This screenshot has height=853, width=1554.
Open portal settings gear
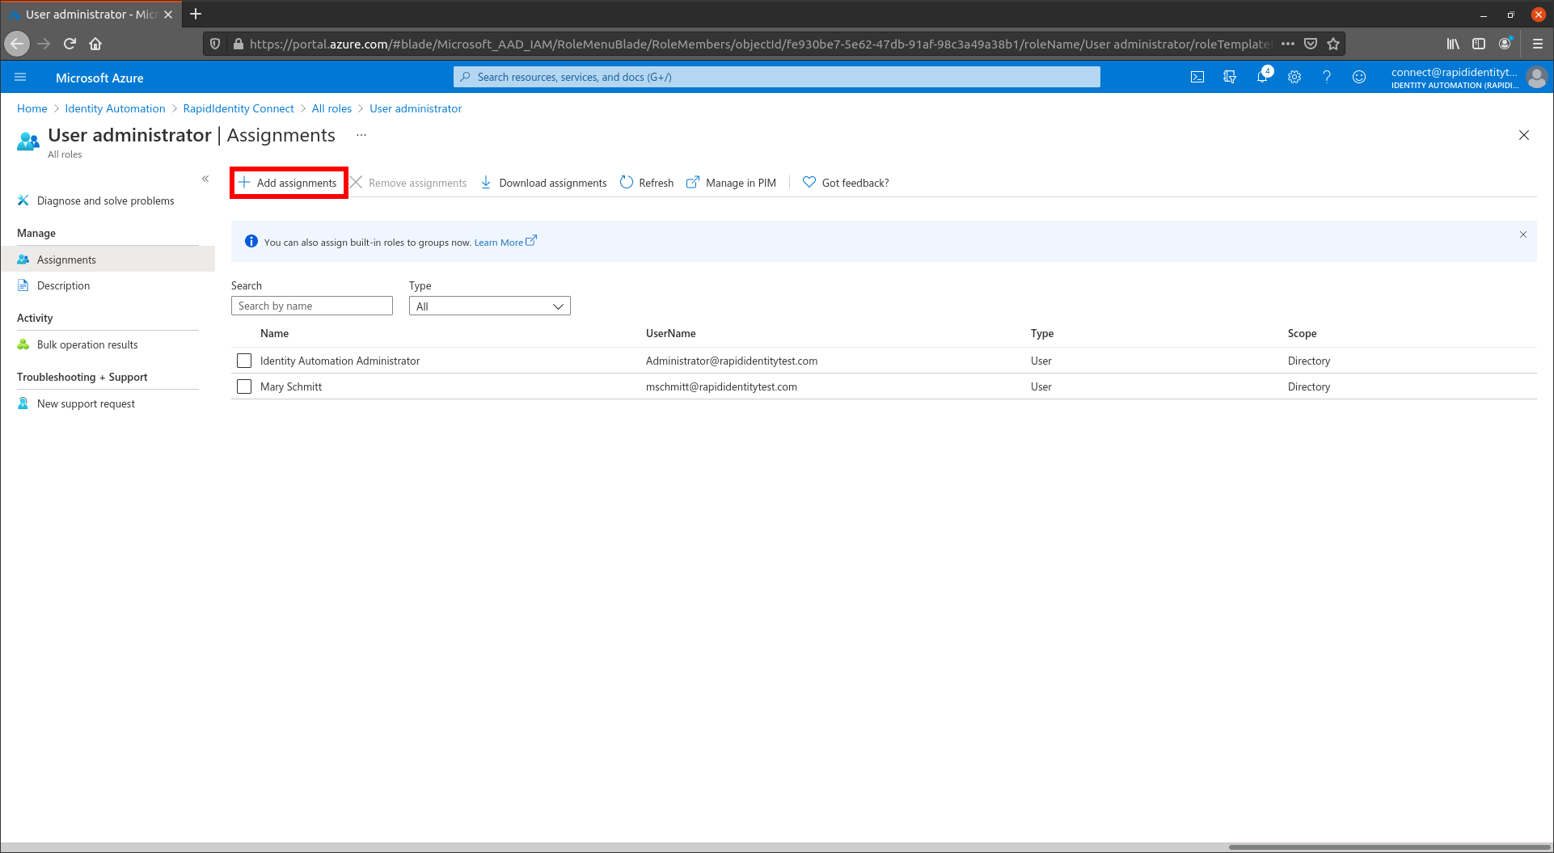click(x=1294, y=78)
